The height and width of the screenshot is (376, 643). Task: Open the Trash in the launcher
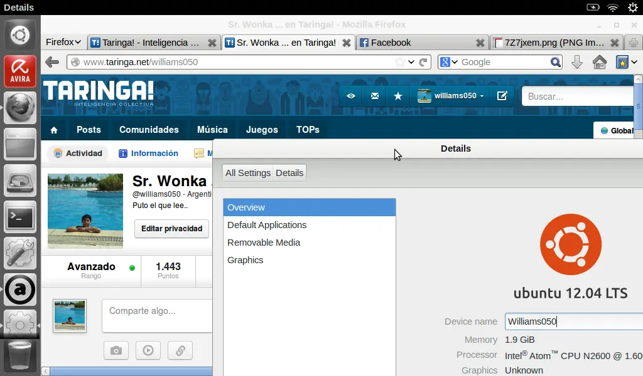click(19, 355)
